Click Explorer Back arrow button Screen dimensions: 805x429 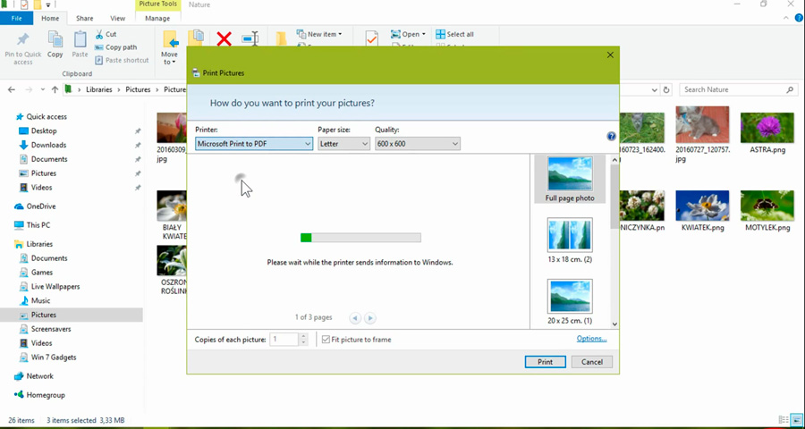[12, 89]
